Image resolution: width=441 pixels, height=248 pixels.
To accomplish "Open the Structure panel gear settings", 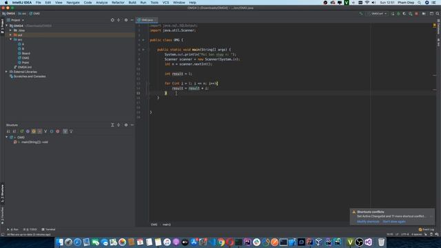I will pyautogui.click(x=126, y=125).
